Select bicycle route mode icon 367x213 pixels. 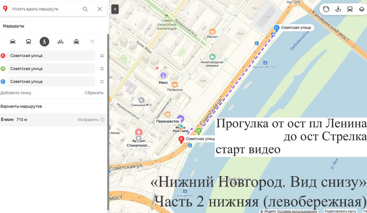(x=60, y=42)
